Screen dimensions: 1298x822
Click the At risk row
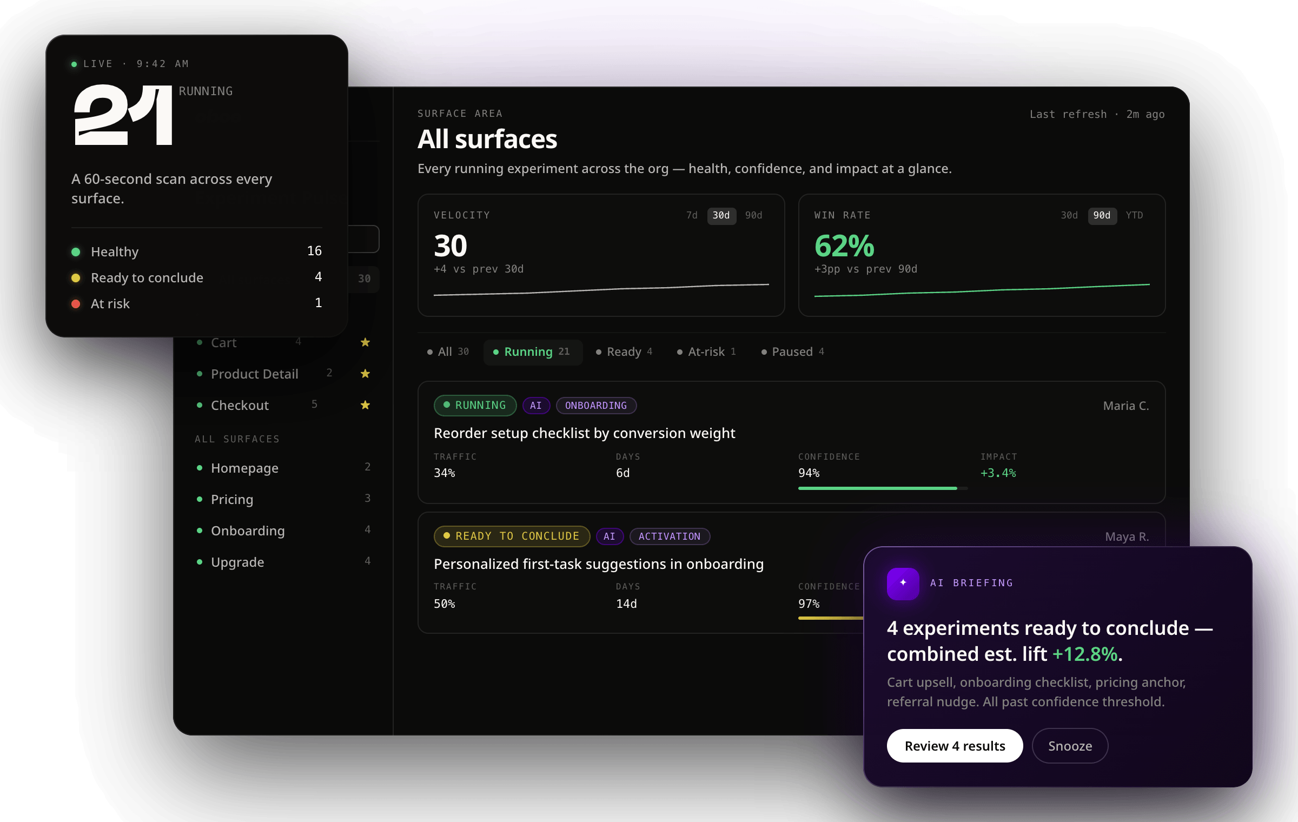click(196, 304)
